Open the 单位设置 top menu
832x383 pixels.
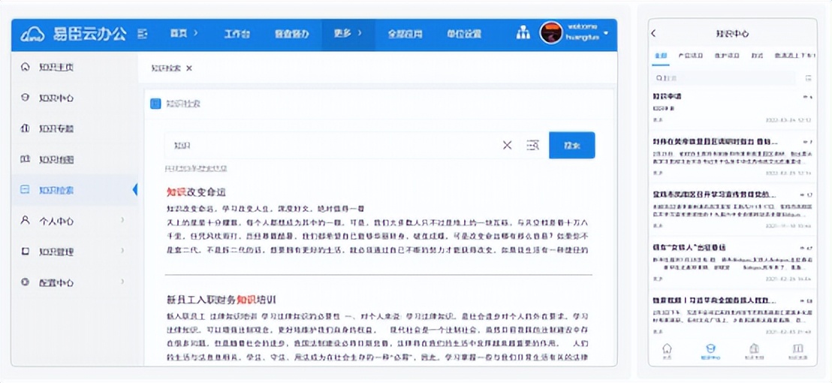pyautogui.click(x=464, y=34)
